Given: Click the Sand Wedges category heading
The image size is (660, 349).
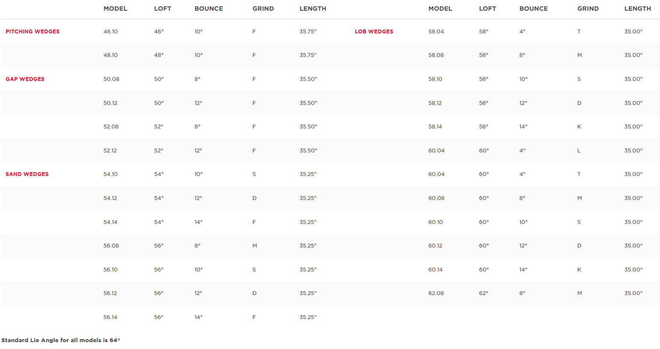Looking at the screenshot, I should (x=27, y=174).
